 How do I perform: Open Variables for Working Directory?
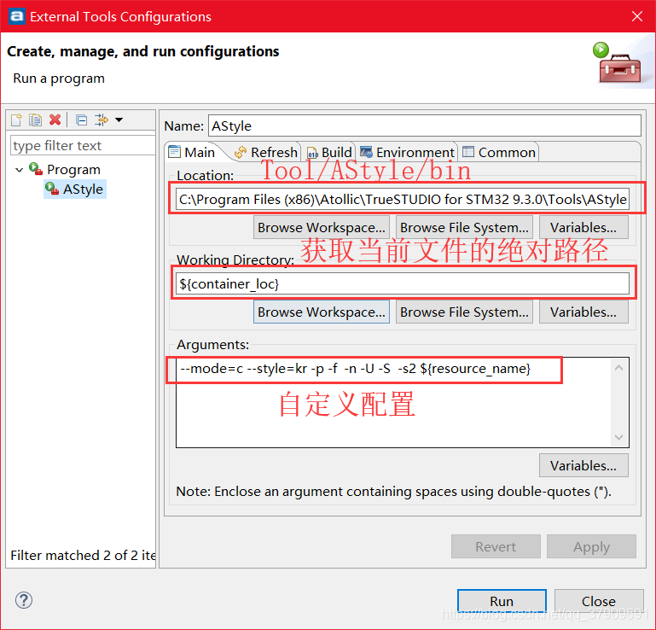point(583,312)
